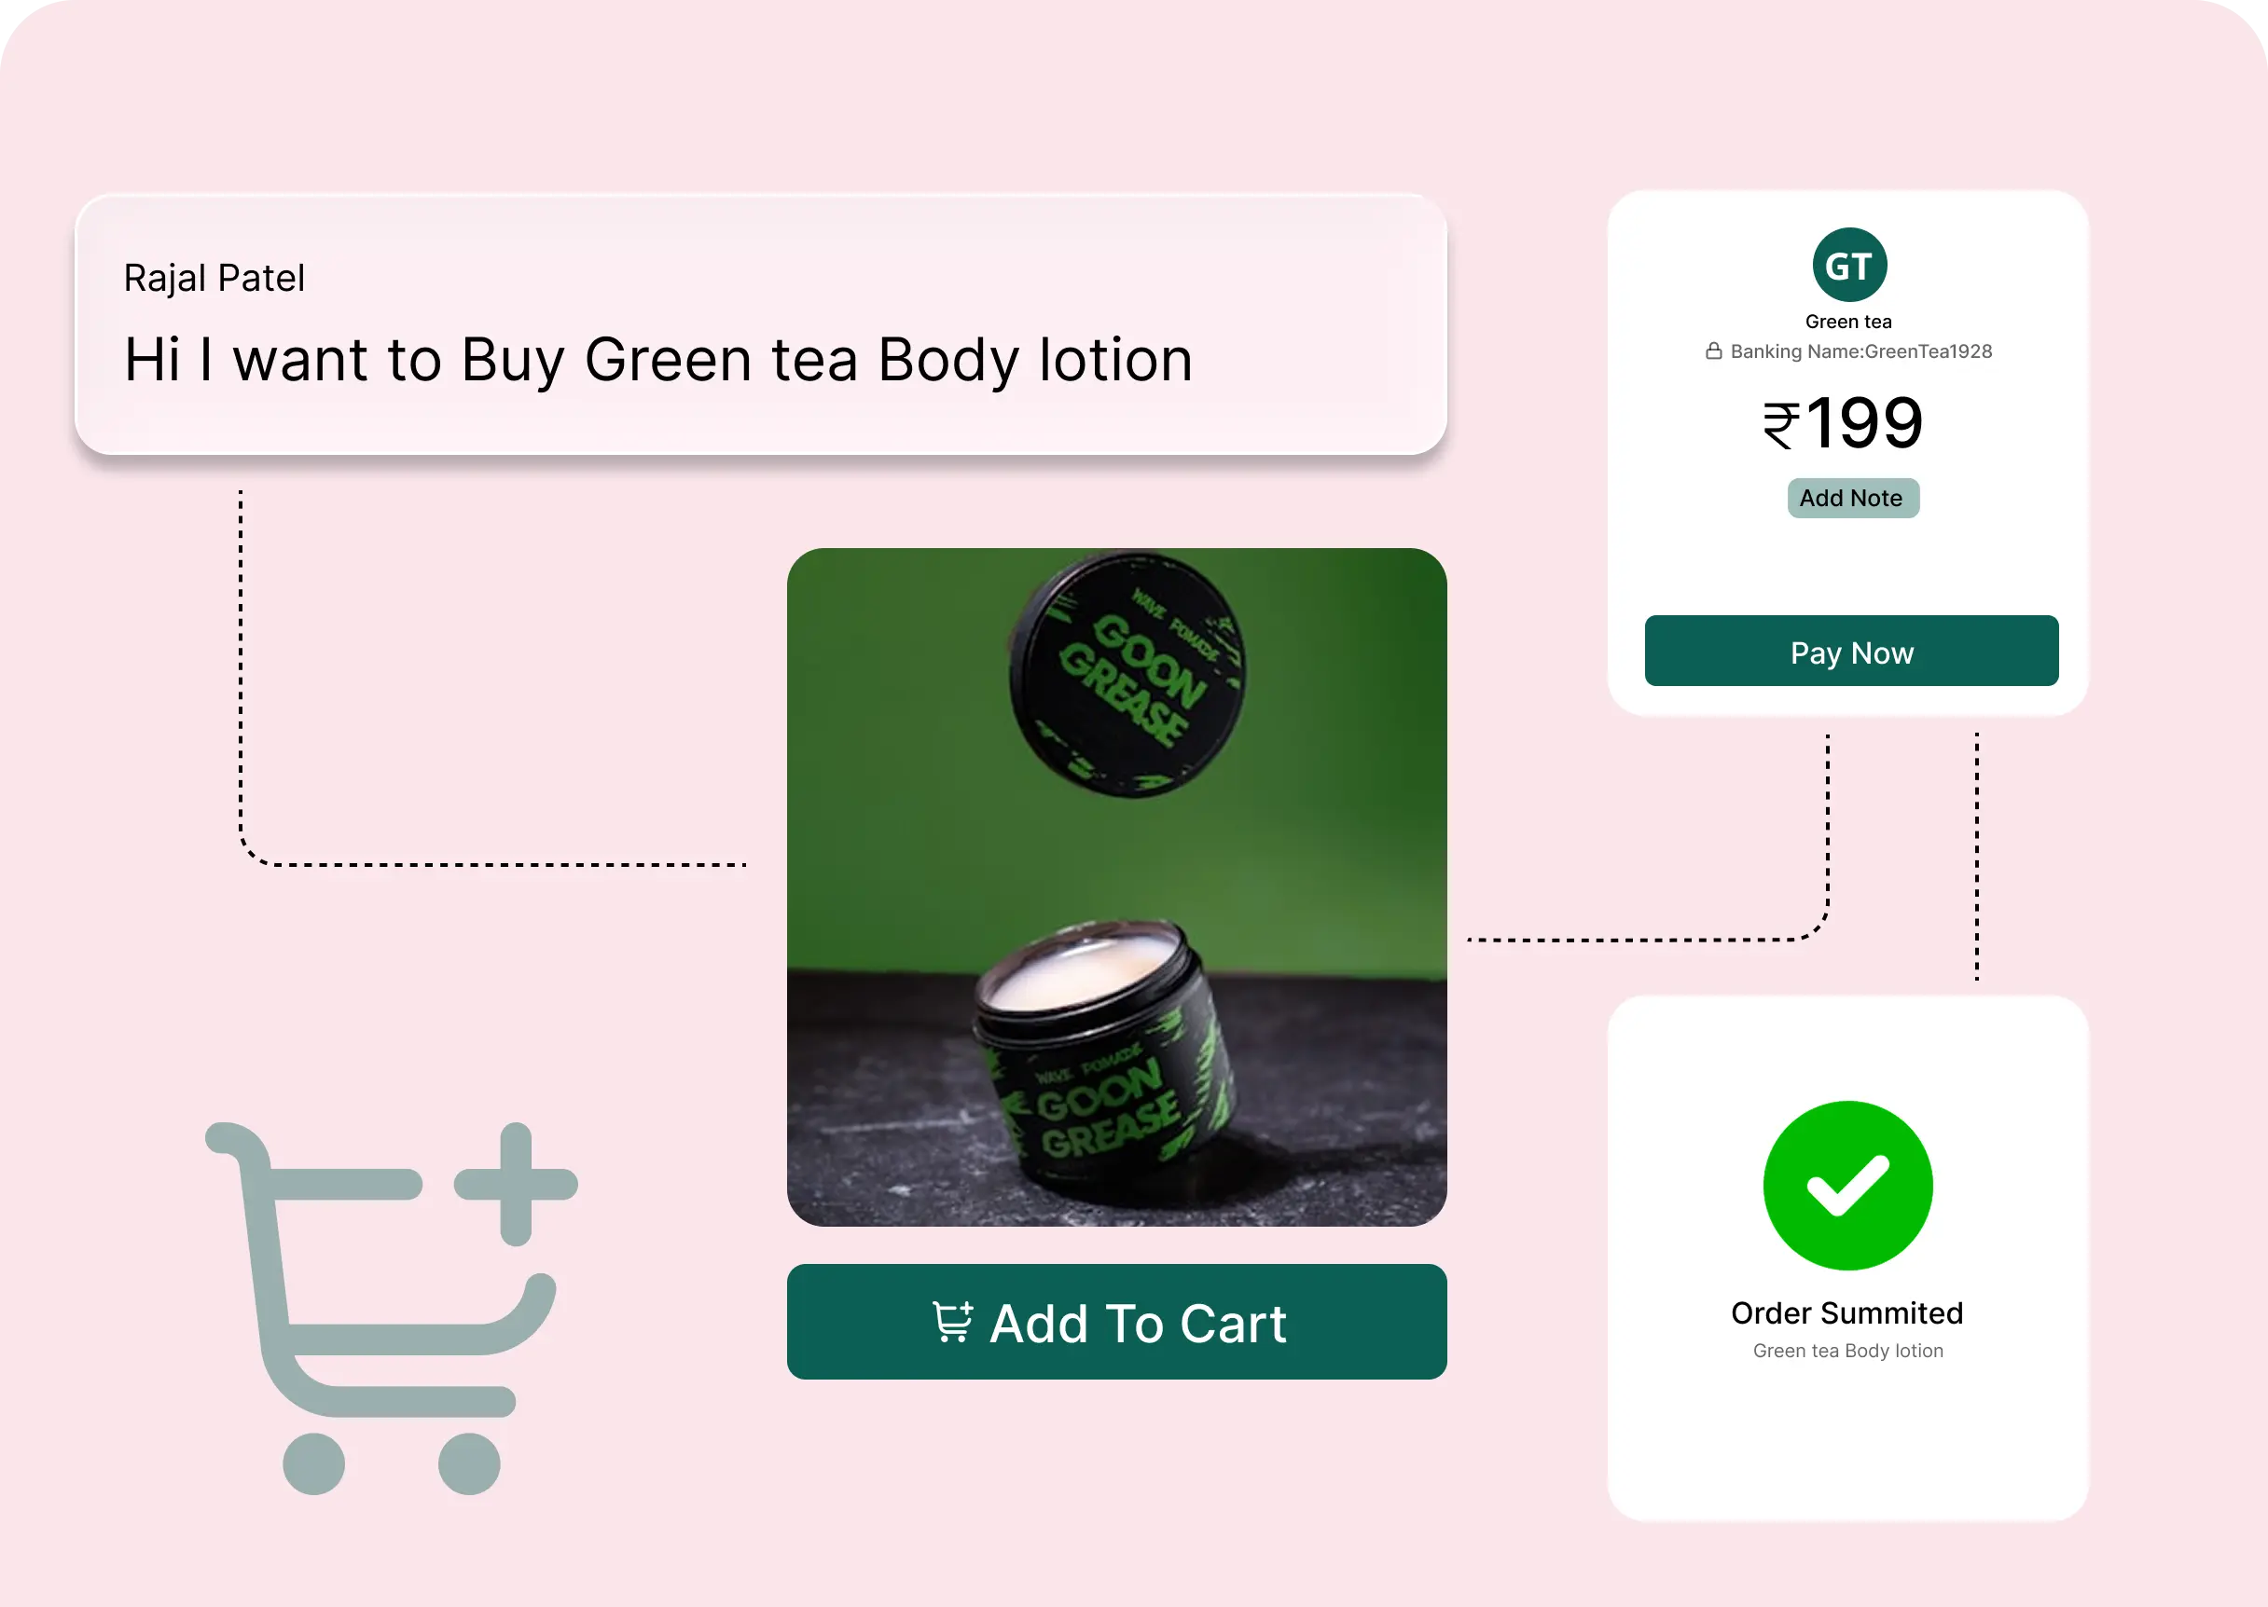Click the Green tea Body lotion message text
Image resolution: width=2268 pixels, height=1607 pixels.
[x=659, y=360]
